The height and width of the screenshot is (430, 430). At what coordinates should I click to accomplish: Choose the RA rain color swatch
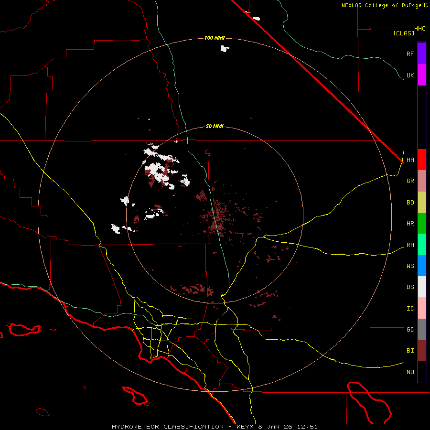tap(422, 245)
